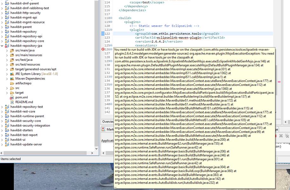Toggle the fold marker at line 129
This screenshot has height=190, width=290.
tap(111, 61)
